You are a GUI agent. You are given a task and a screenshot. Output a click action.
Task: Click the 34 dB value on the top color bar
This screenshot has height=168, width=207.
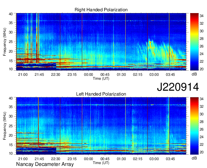click(202, 16)
